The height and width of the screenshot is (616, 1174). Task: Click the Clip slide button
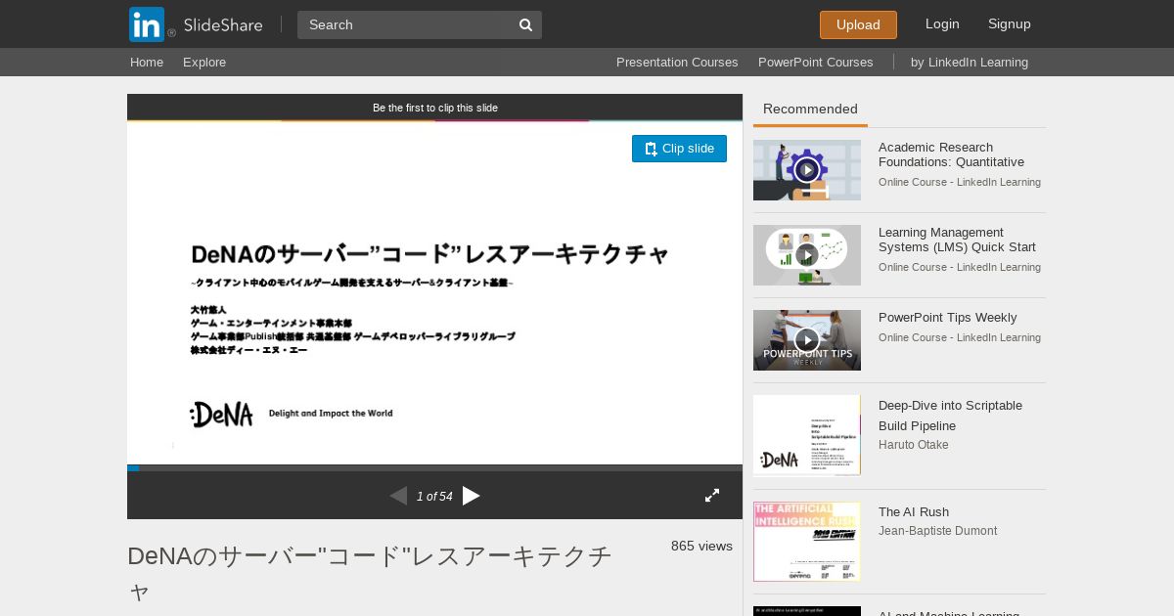[x=679, y=149]
